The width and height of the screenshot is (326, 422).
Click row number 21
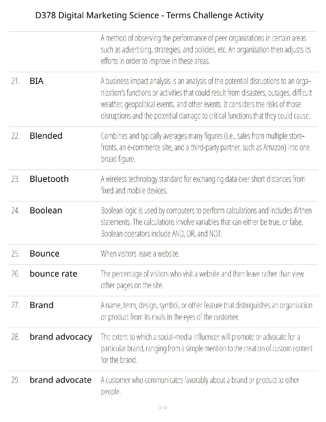[15, 81]
